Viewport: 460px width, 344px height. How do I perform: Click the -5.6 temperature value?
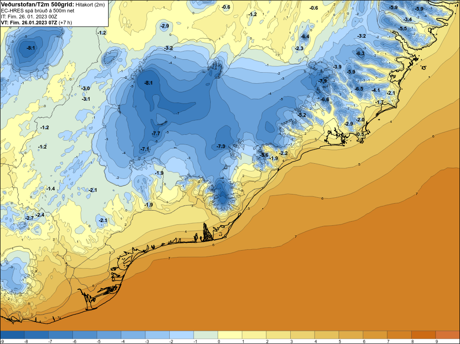pos(264,155)
